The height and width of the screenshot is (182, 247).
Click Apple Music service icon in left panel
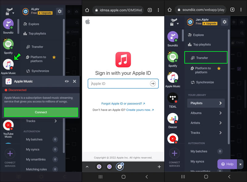8,64
